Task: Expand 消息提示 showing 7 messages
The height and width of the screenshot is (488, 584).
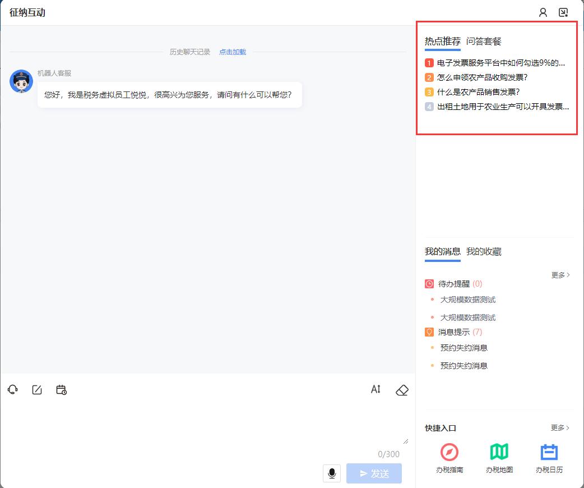Action: [x=453, y=332]
